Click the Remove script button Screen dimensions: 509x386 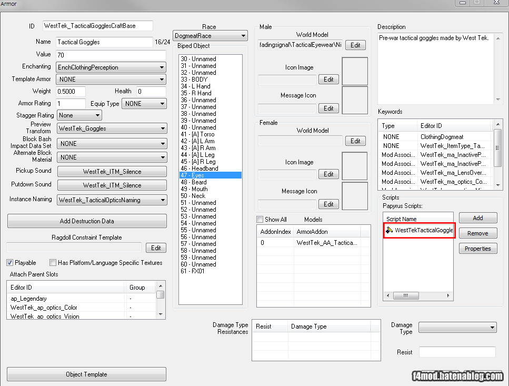478,233
